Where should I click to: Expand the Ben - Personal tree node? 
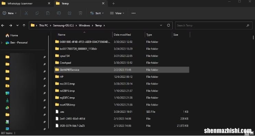2,43
